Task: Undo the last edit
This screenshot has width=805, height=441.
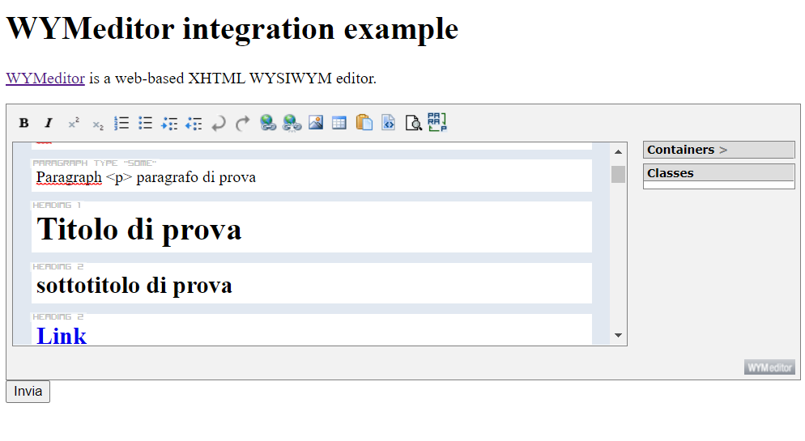Action: 218,123
